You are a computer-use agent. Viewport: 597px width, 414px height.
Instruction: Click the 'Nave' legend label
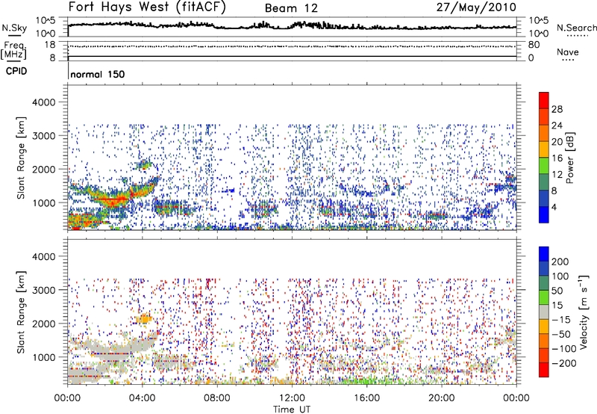pos(568,52)
